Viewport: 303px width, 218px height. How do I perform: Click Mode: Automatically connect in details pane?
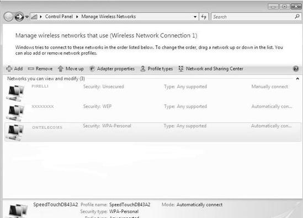pos(192,205)
